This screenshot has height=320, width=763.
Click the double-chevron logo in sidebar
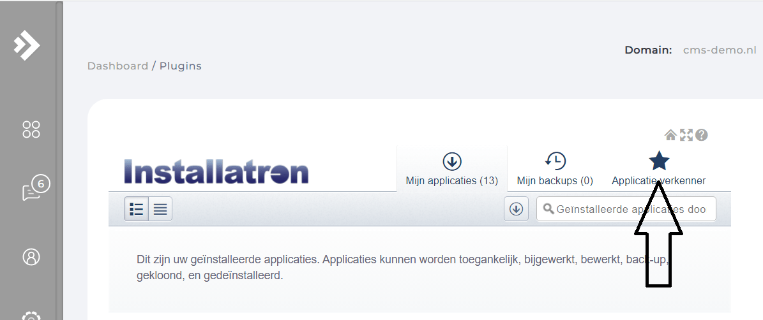[x=27, y=45]
